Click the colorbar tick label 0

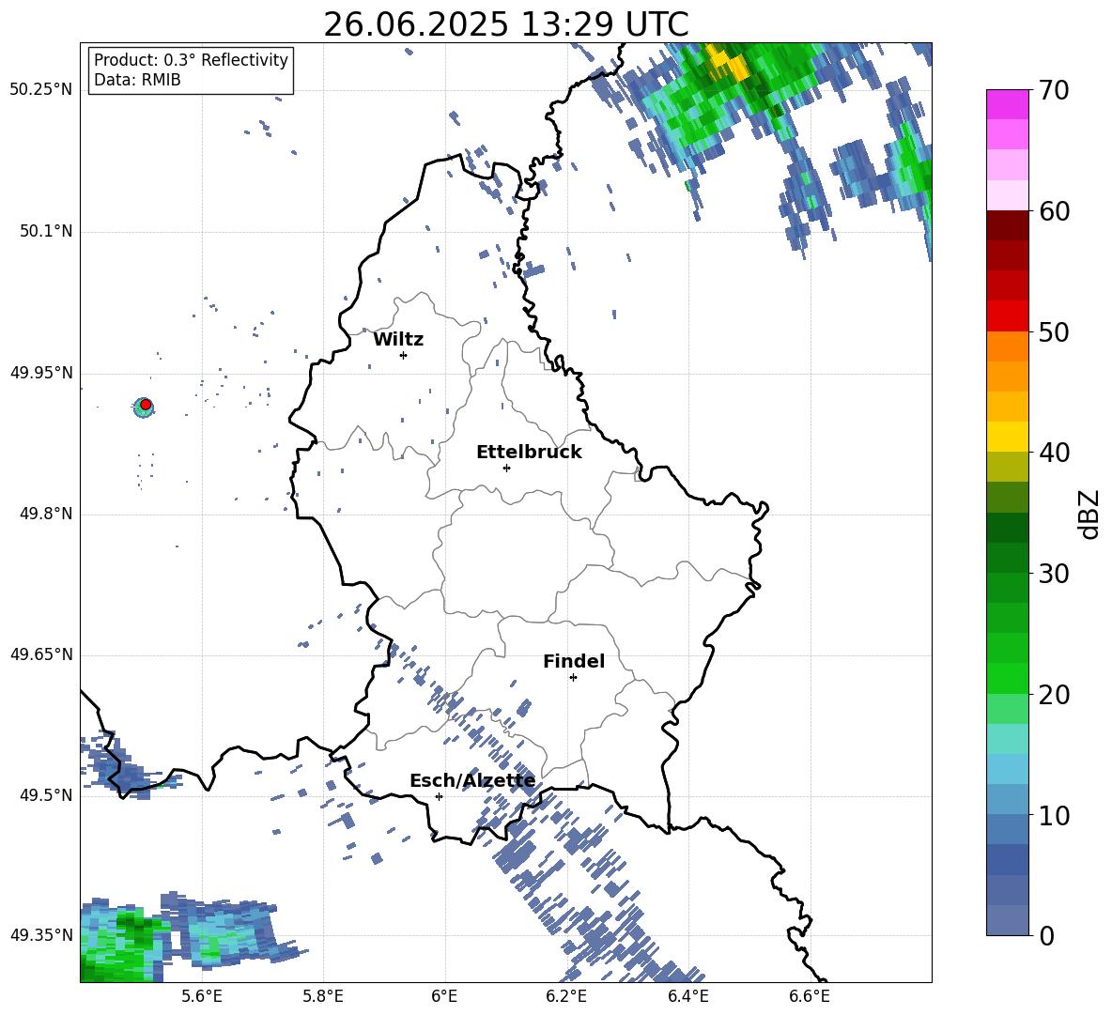[1047, 935]
